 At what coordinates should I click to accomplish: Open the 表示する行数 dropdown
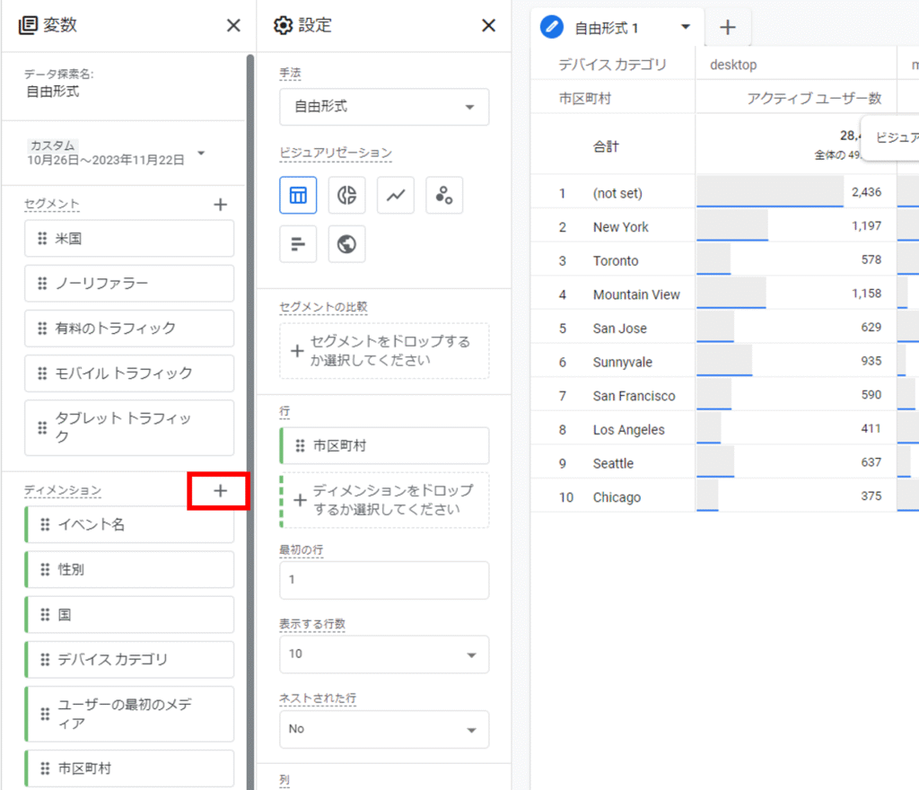[384, 654]
